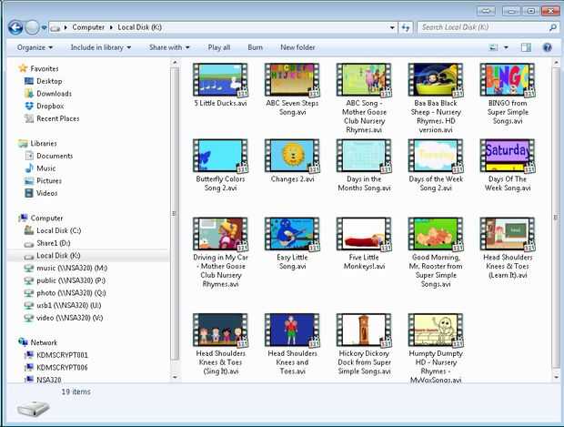
Task: Click the Forward navigation button
Action: pos(32,27)
